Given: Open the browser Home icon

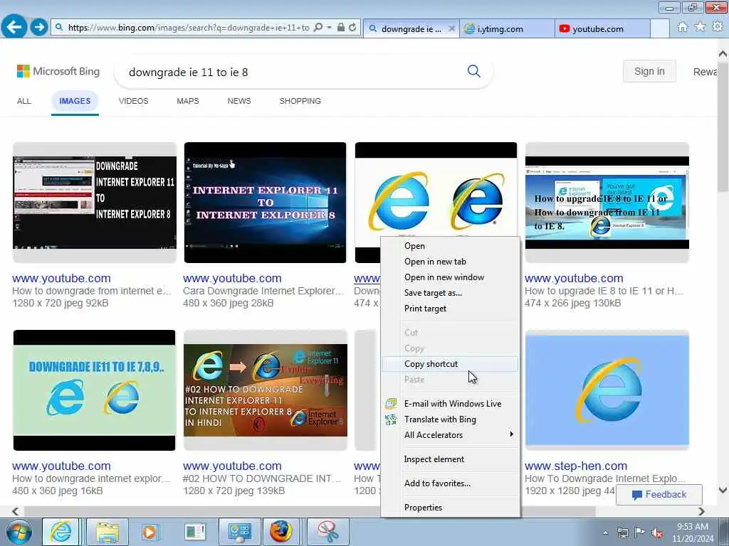Looking at the screenshot, I should tap(682, 28).
